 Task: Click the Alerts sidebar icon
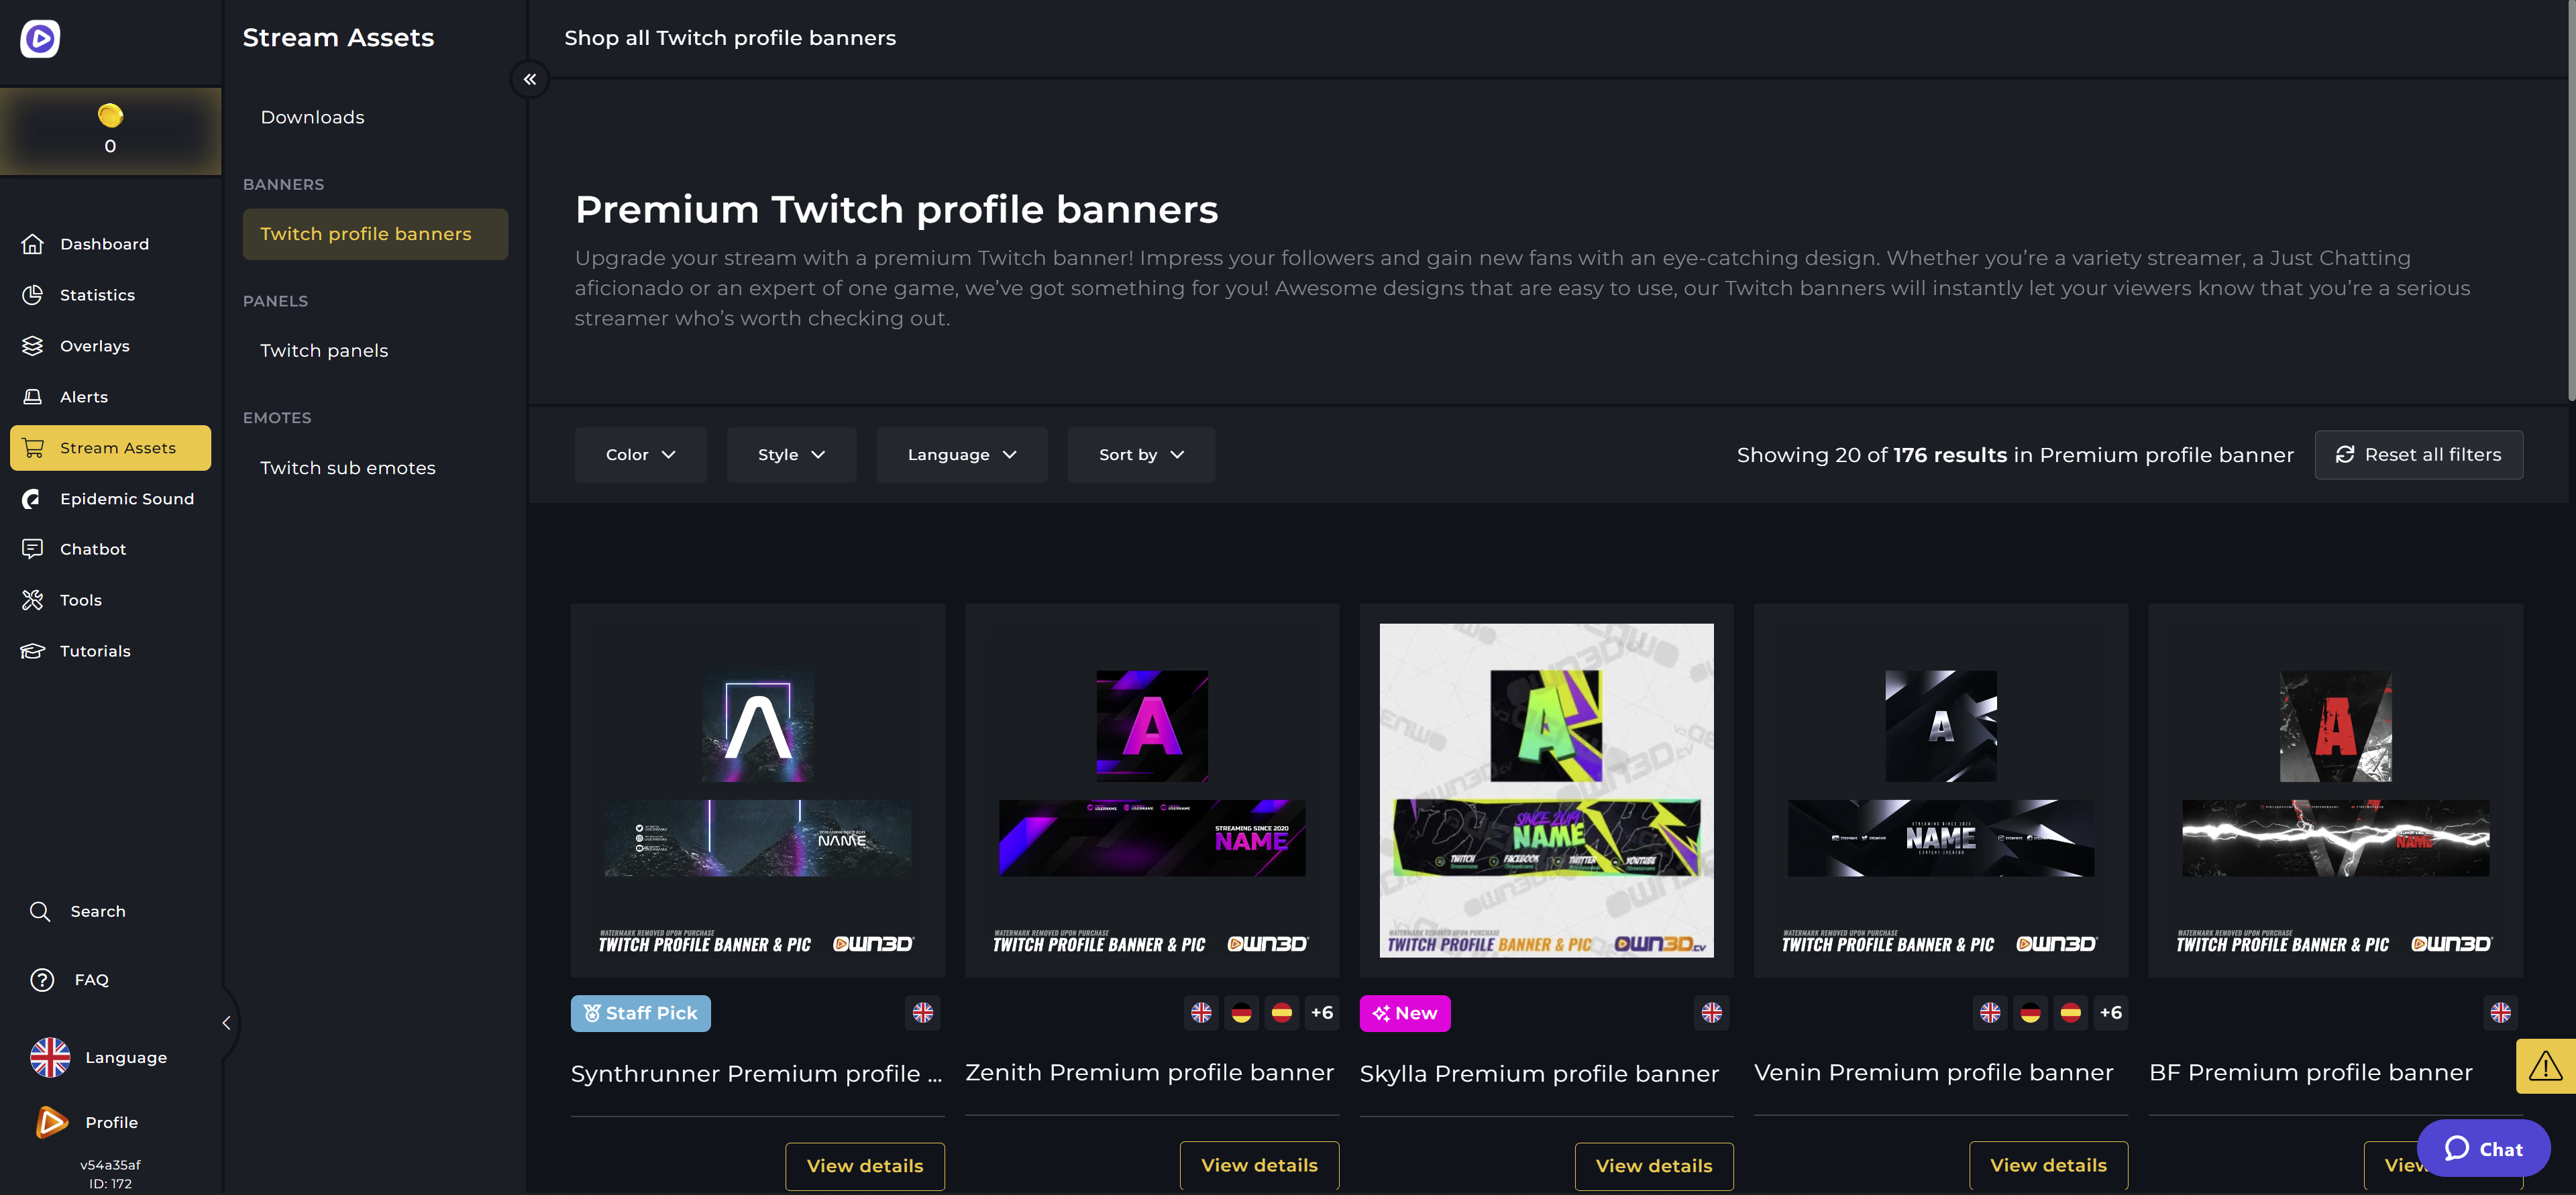[x=33, y=397]
